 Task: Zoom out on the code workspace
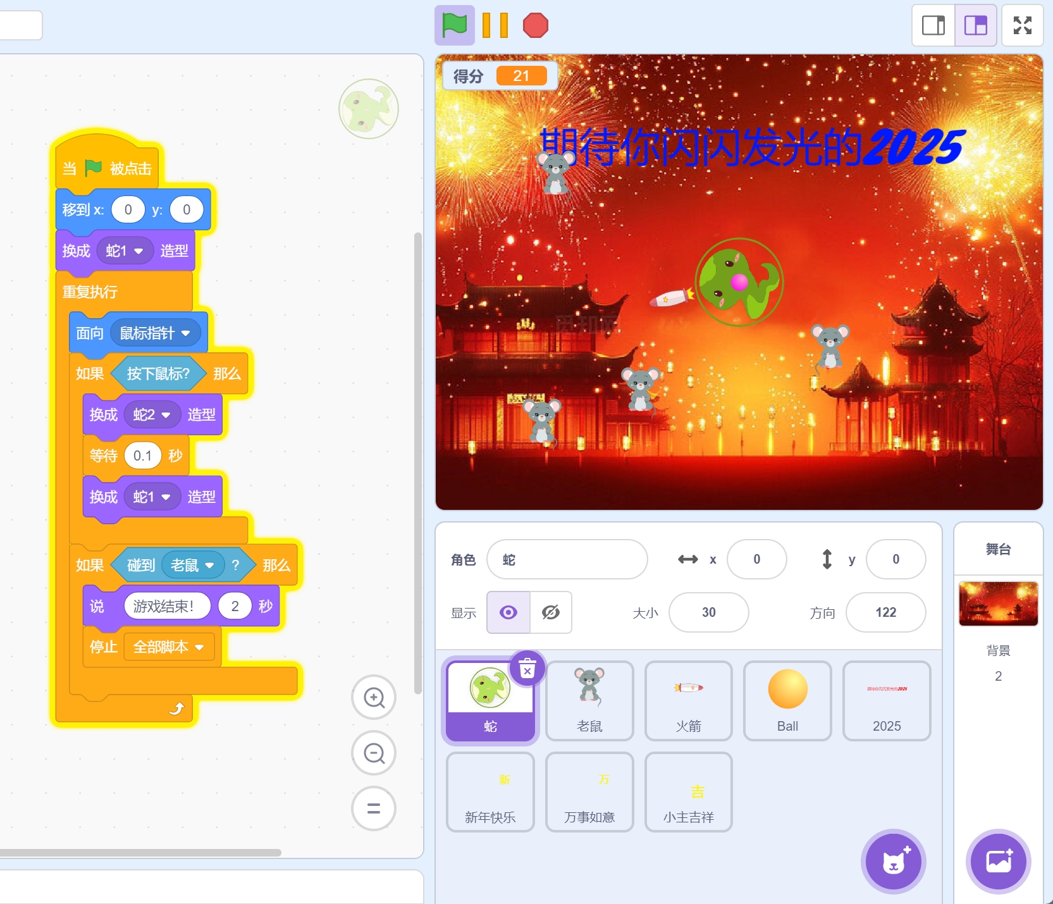(374, 753)
